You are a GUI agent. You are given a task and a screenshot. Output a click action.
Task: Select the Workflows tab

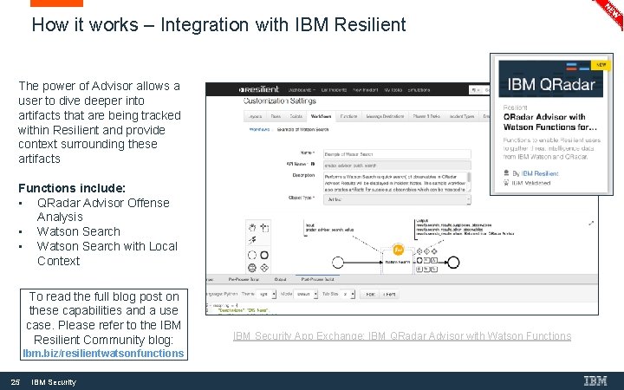pos(322,116)
